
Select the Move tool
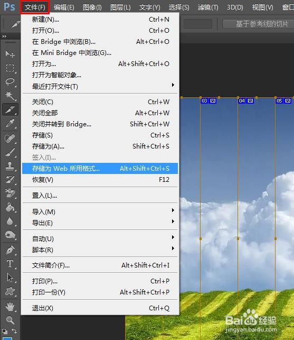pos(10,54)
